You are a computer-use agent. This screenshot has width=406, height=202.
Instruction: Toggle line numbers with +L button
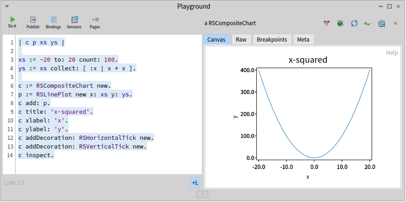195,183
